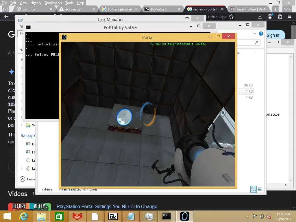Screen dimensions: 296x222
Task: Open the PlayStation Portal Settings video link
Action: pos(107,206)
